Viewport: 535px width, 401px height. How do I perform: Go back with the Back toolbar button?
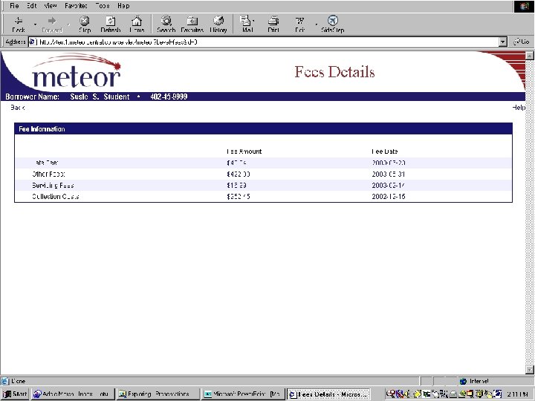19,25
